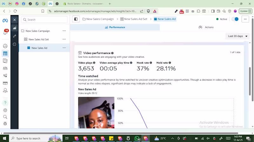Image resolution: width=254 pixels, height=142 pixels.
Task: Show info for Video average play time
Action: 131,62
